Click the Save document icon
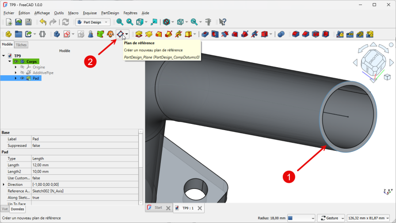The width and height of the screenshot is (396, 223). pyautogui.click(x=28, y=22)
